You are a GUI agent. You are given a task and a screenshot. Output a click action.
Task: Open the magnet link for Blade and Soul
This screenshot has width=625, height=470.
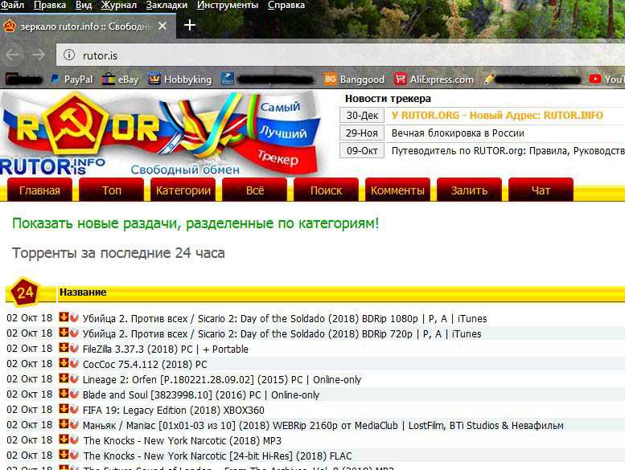click(74, 394)
